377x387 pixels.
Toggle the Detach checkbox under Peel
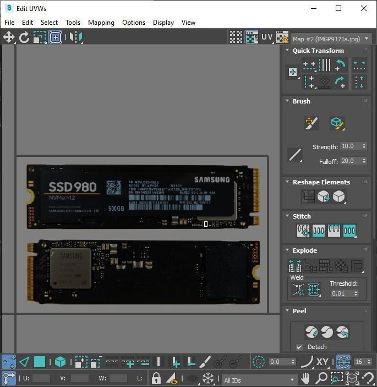point(299,347)
